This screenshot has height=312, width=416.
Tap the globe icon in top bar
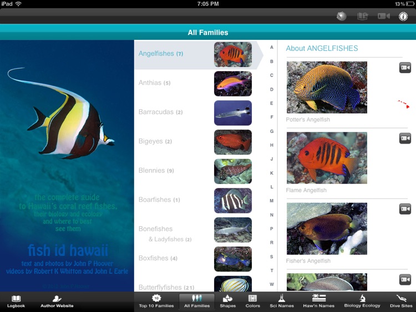click(x=342, y=16)
